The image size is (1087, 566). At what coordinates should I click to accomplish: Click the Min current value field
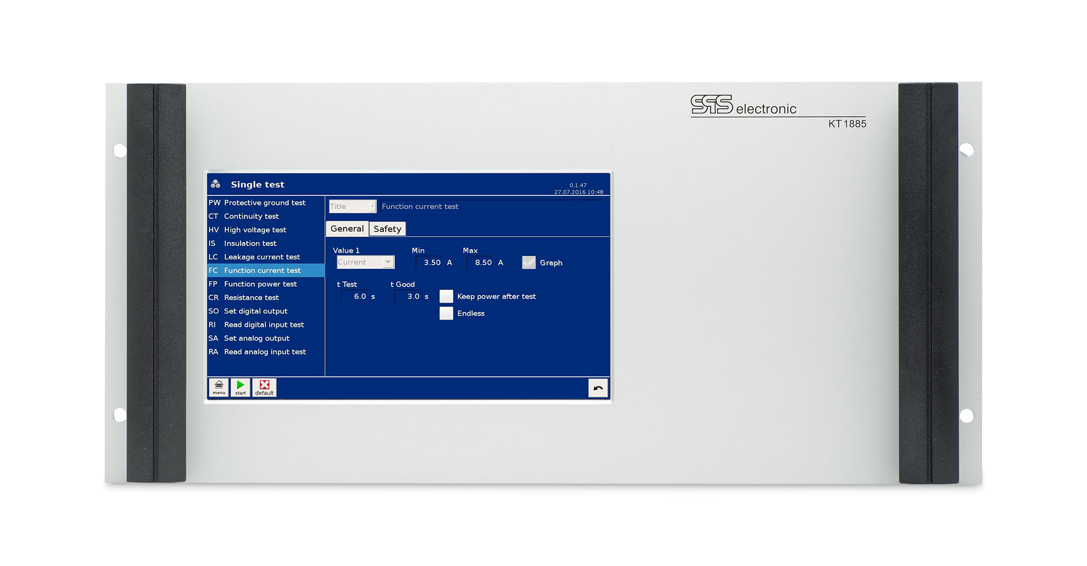click(431, 263)
